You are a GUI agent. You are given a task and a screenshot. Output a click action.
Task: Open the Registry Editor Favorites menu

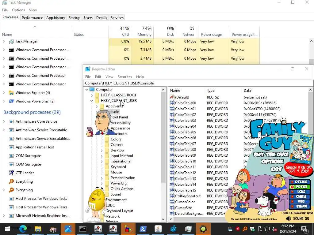(124, 77)
